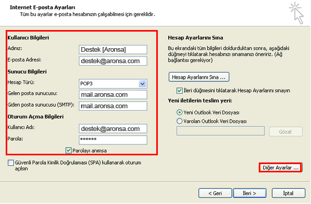Proceed with the İleri button
Screen dimensions: 311x204
(x=249, y=193)
